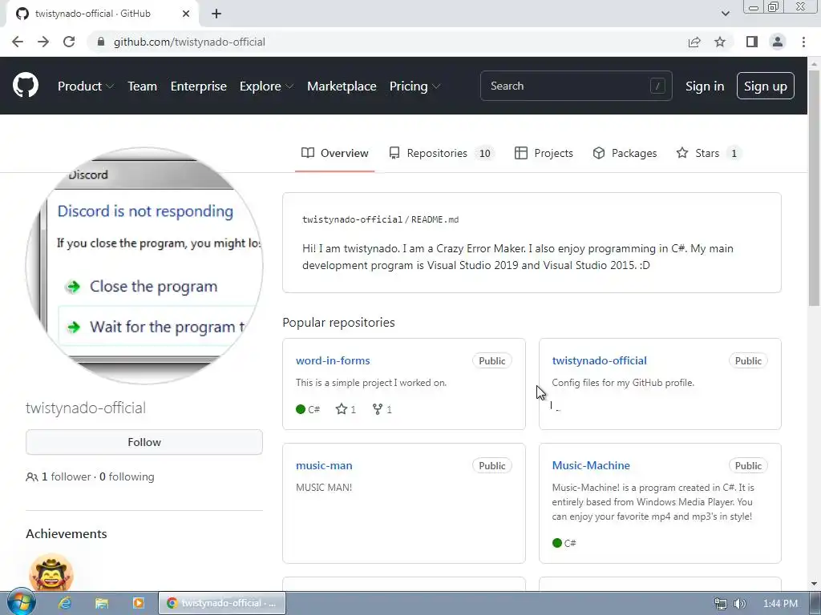Bookmark this tab with the star icon
The height and width of the screenshot is (615, 821).
click(x=720, y=42)
